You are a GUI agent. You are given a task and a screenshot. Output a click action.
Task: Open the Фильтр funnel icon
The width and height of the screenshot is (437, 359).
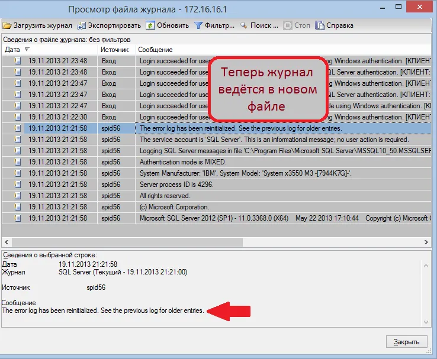[198, 25]
